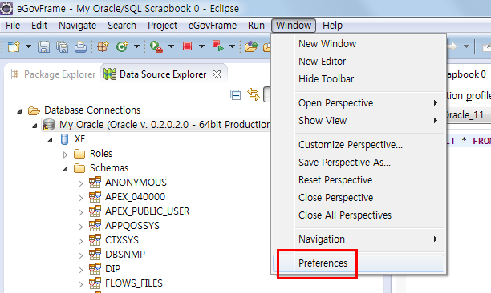This screenshot has height=293, width=491.
Task: Collapse the XE database node
Action: coord(50,140)
